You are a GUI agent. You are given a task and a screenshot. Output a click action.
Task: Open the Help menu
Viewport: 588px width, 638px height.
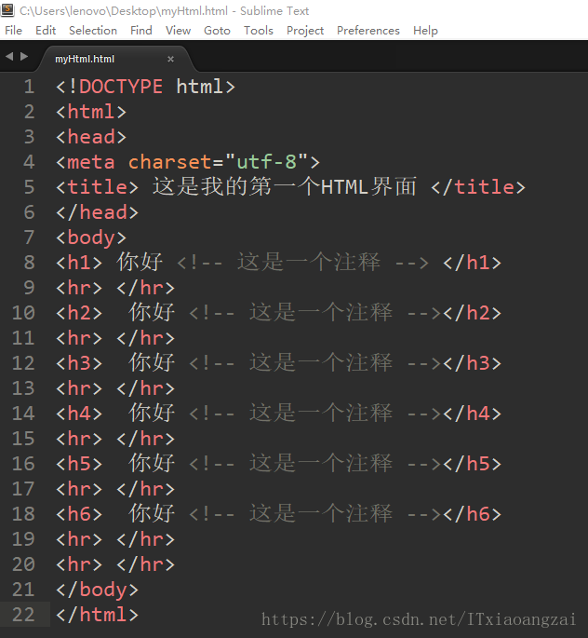425,31
